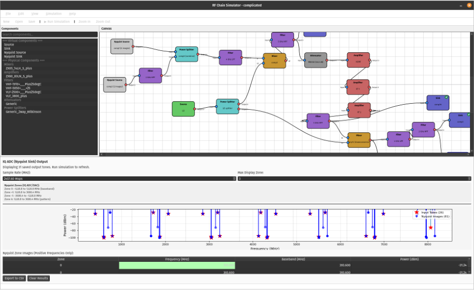Image resolution: width=474 pixels, height=290 pixels.
Task: Click the gray Attenuator block
Action: coord(315,60)
